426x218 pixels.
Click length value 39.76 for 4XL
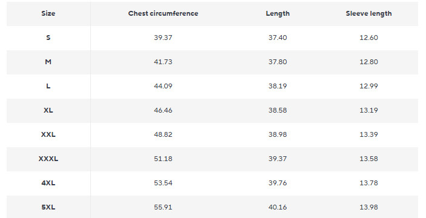(278, 183)
